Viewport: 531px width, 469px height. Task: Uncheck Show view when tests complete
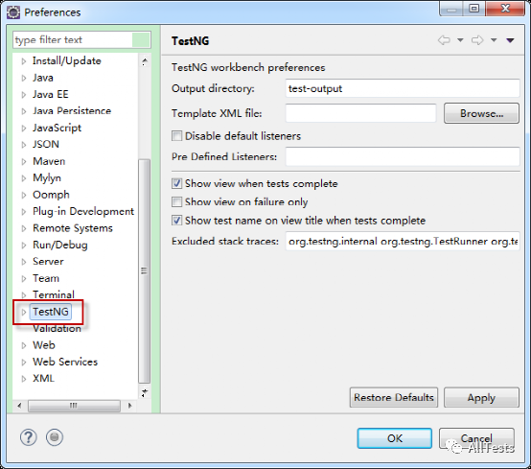[x=176, y=183]
